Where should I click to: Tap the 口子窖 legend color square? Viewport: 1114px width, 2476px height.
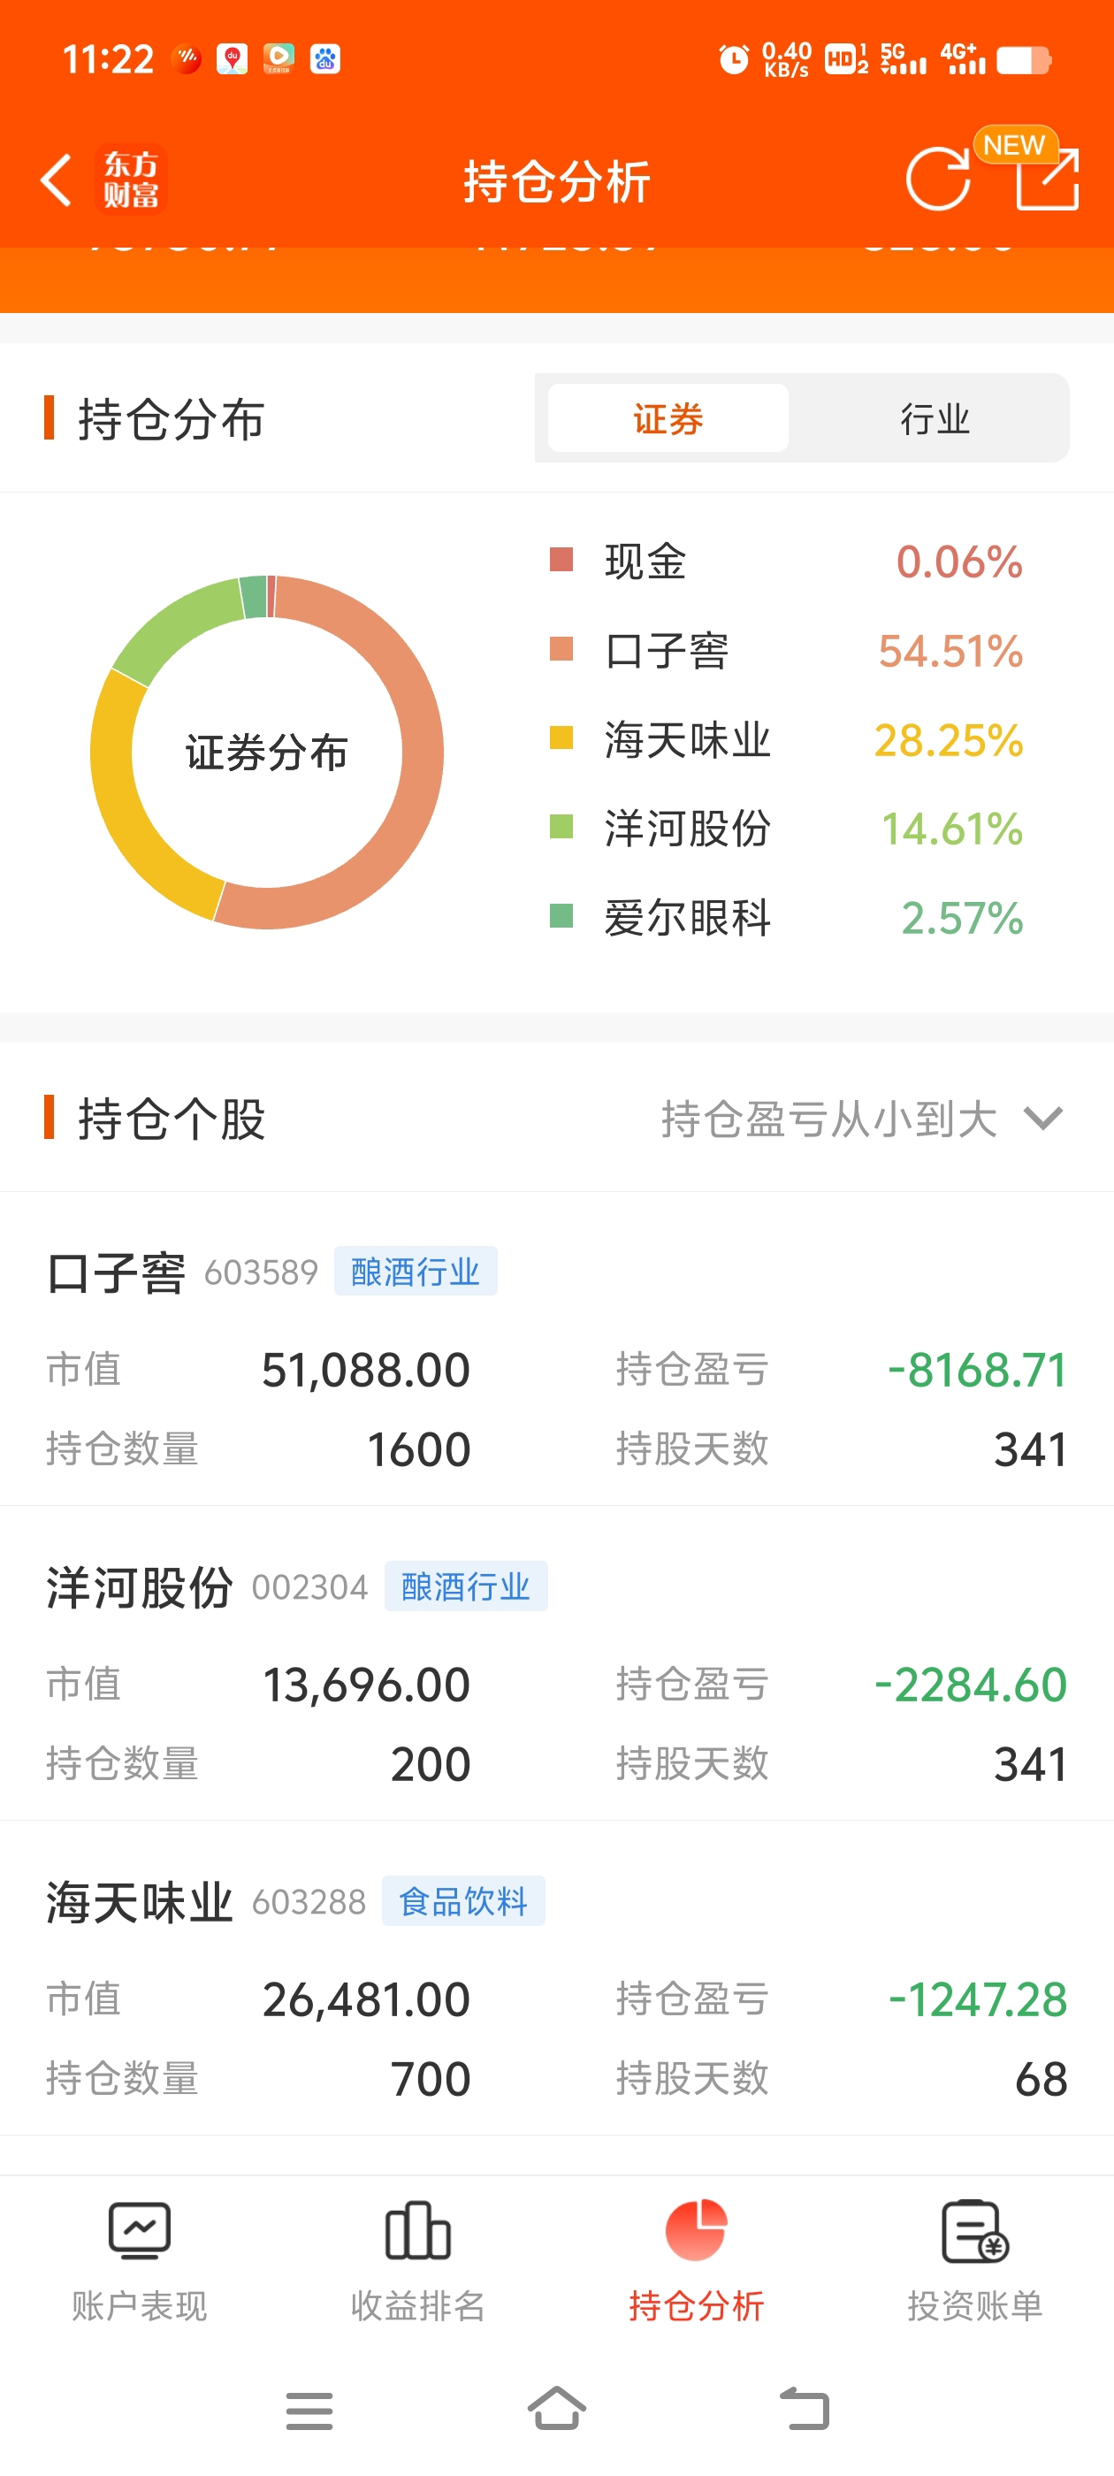click(x=561, y=650)
